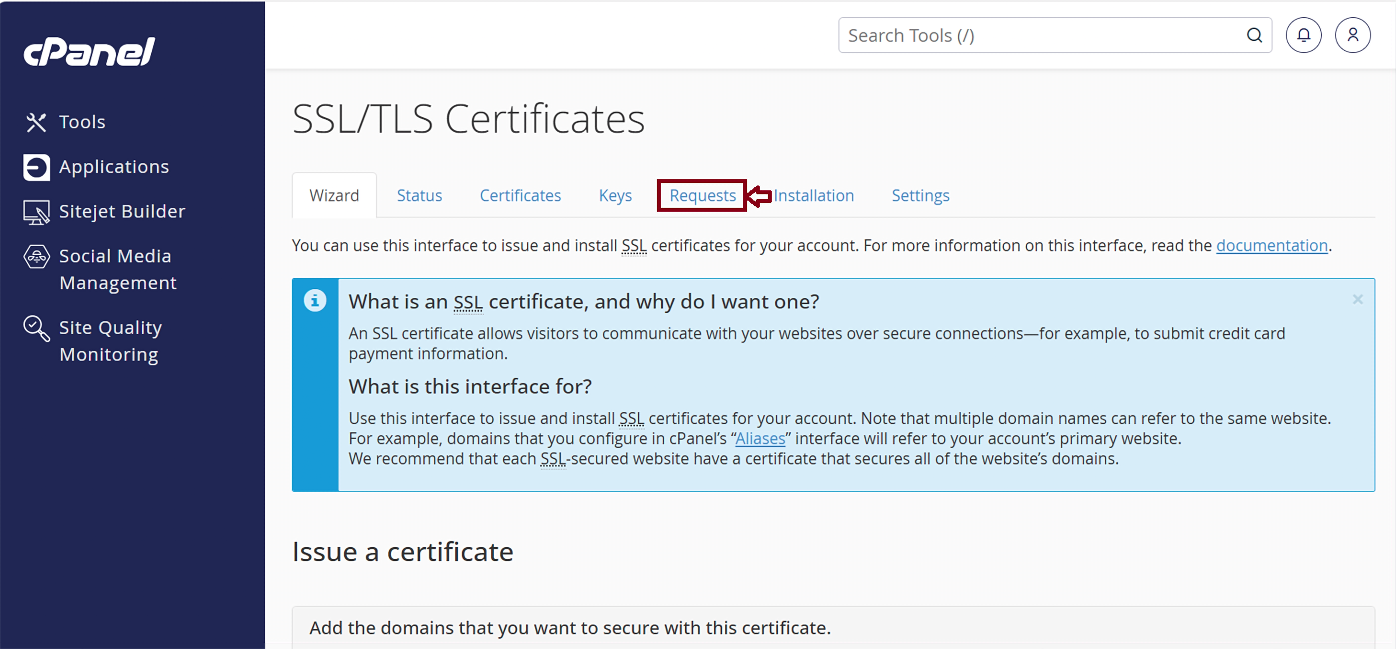Follow the documentation link
The image size is (1396, 649).
(x=1271, y=246)
